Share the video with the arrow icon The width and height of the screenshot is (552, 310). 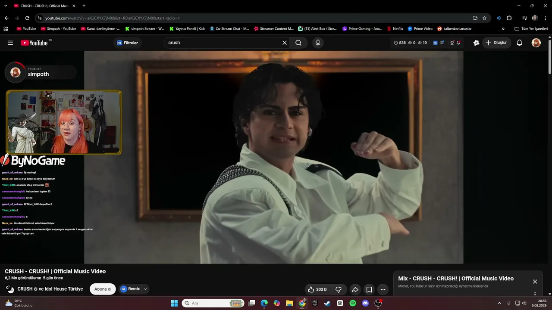pos(355,289)
